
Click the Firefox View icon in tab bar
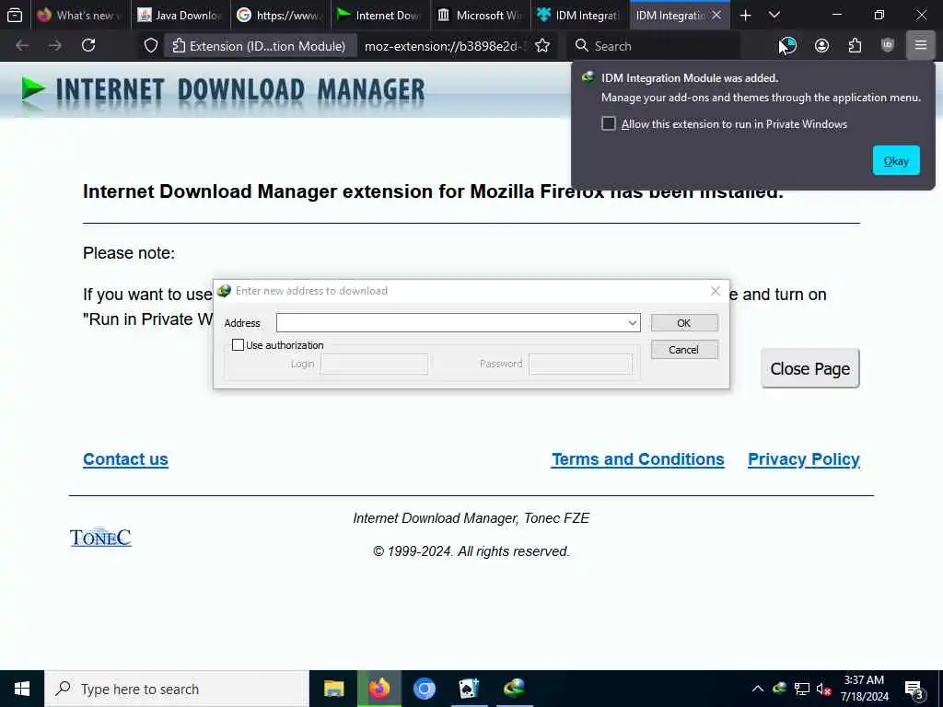tap(15, 15)
